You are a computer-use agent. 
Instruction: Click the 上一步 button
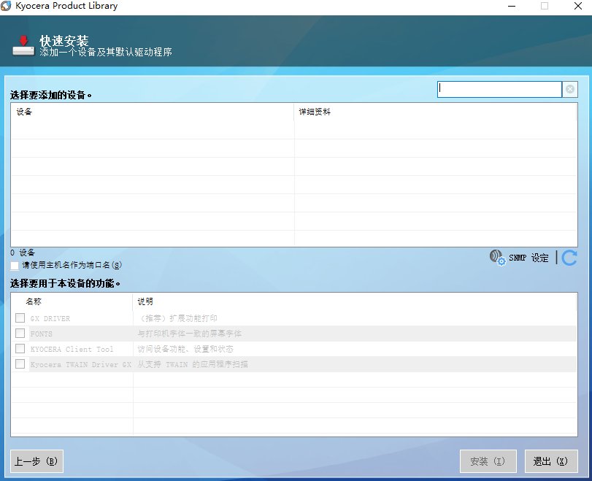pos(36,461)
